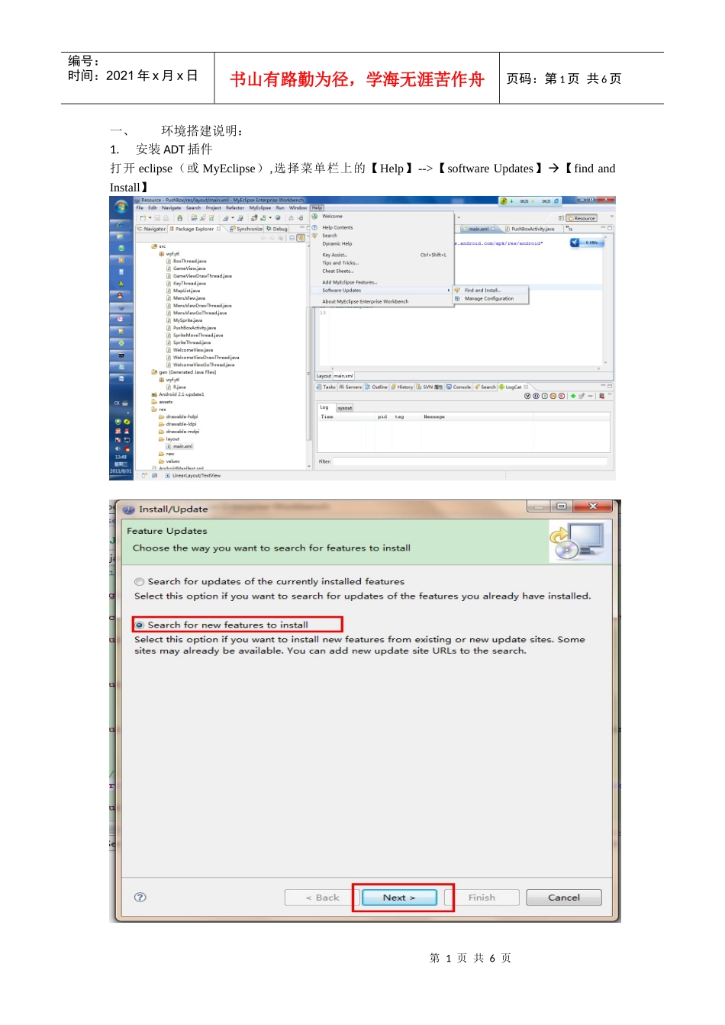Open the File menu
This screenshot has width=725, height=1025.
pos(140,207)
